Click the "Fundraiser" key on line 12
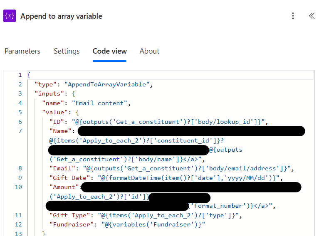The width and height of the screenshot is (319, 236). [x=72, y=224]
